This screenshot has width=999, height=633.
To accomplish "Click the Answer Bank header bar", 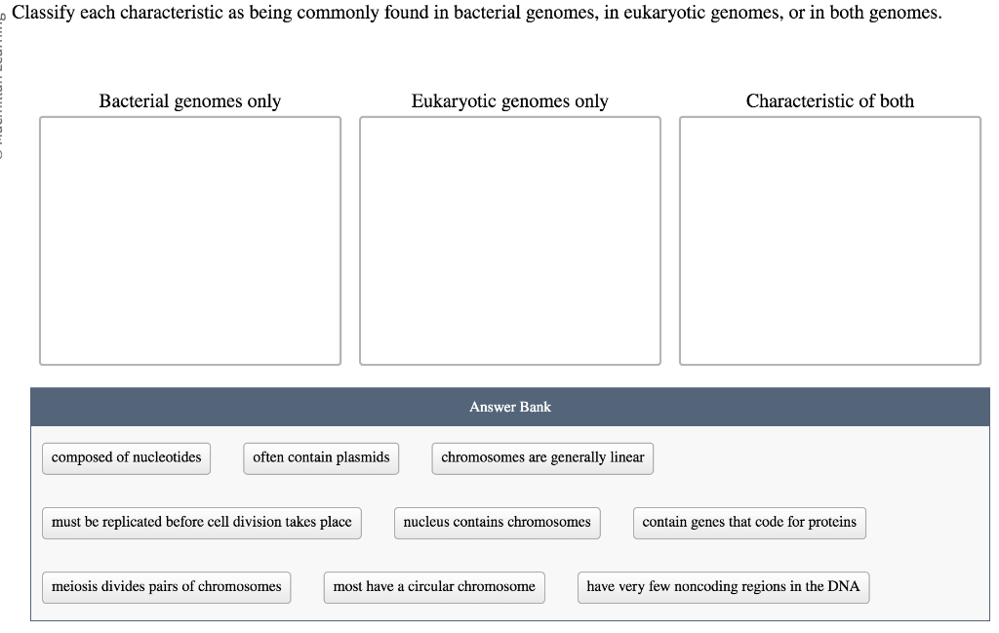I will [509, 407].
